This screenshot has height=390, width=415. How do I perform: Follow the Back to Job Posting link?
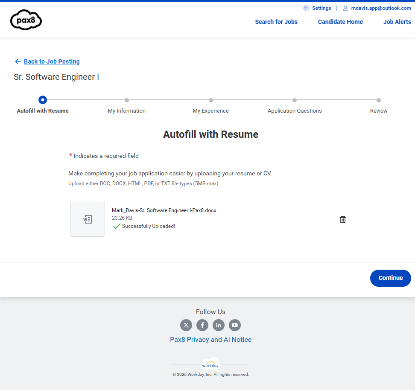tap(52, 61)
